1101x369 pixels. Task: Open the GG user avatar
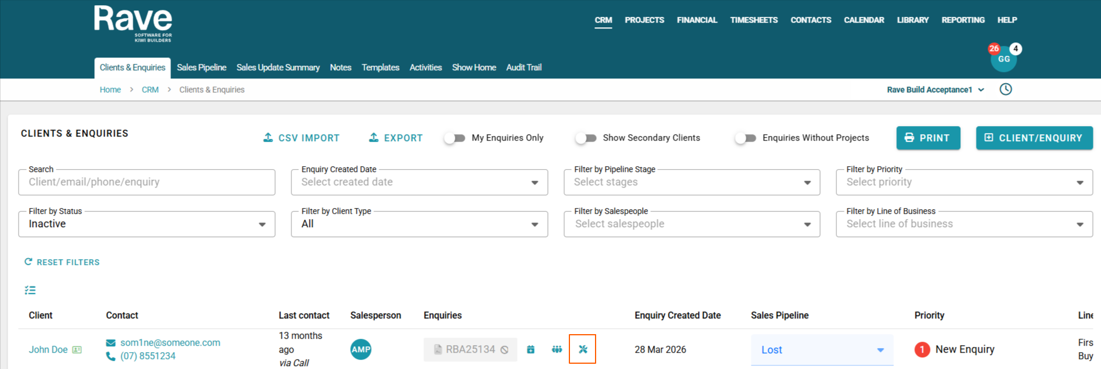(1003, 59)
